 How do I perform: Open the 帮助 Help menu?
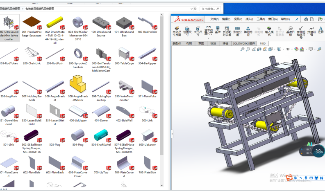285,19
